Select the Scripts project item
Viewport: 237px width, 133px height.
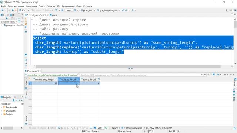click(8, 114)
